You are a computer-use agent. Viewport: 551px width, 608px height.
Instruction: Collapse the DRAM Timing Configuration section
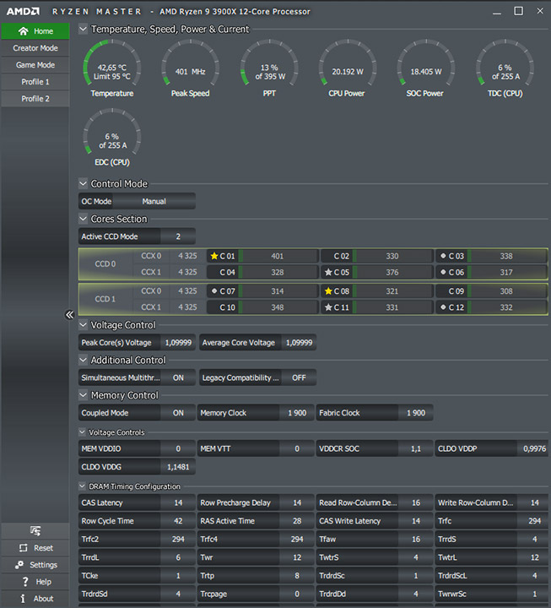(82, 486)
